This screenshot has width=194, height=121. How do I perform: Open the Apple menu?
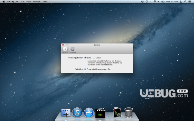pos(4,2)
